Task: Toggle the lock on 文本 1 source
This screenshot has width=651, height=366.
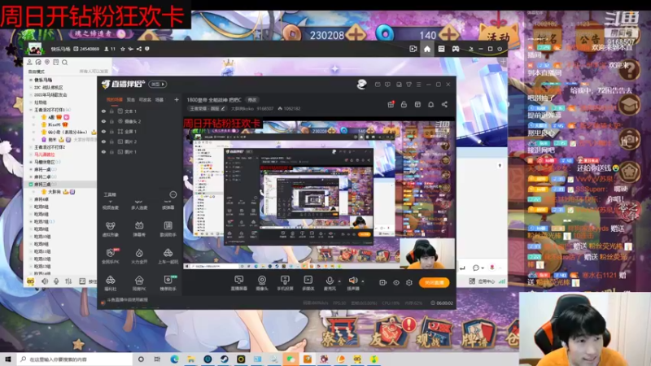Action: click(111, 111)
